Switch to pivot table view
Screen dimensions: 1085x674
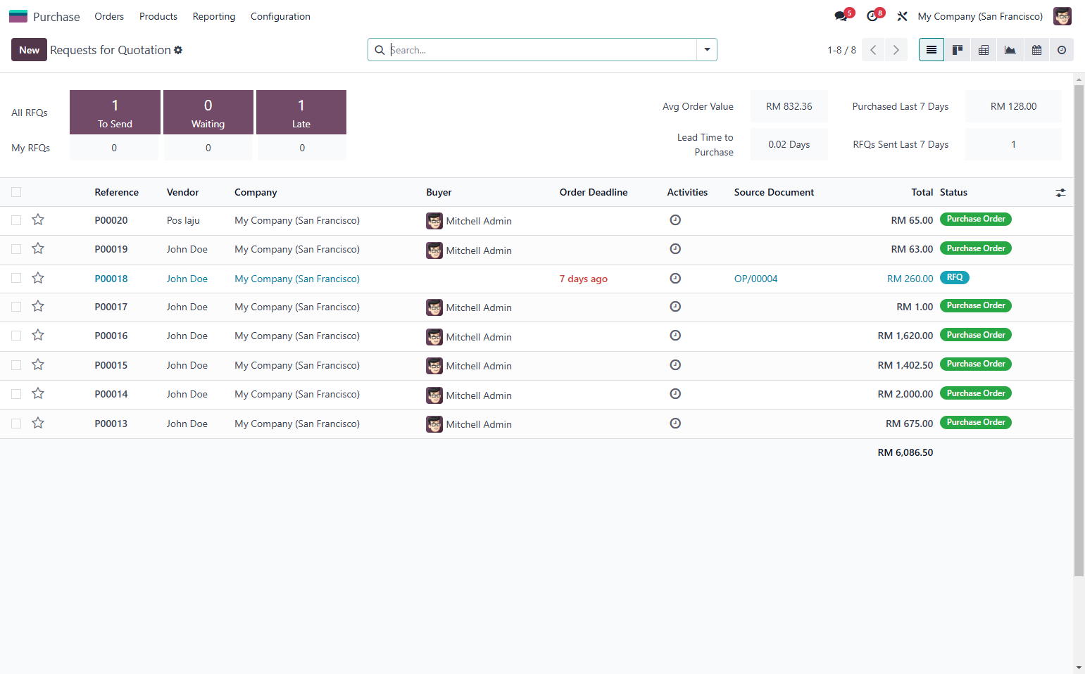pyautogui.click(x=984, y=50)
